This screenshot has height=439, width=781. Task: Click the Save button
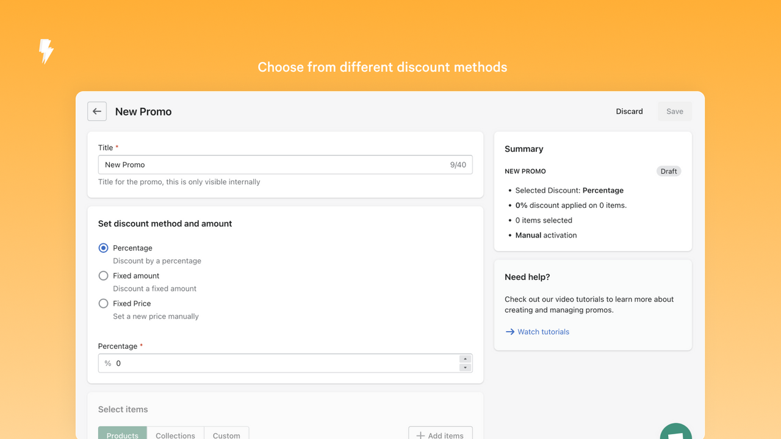pos(675,112)
